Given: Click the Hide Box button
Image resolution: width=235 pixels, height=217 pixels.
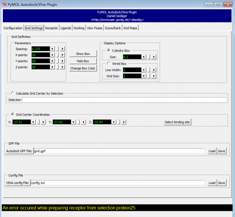Looking at the screenshot, I should click(x=83, y=61).
